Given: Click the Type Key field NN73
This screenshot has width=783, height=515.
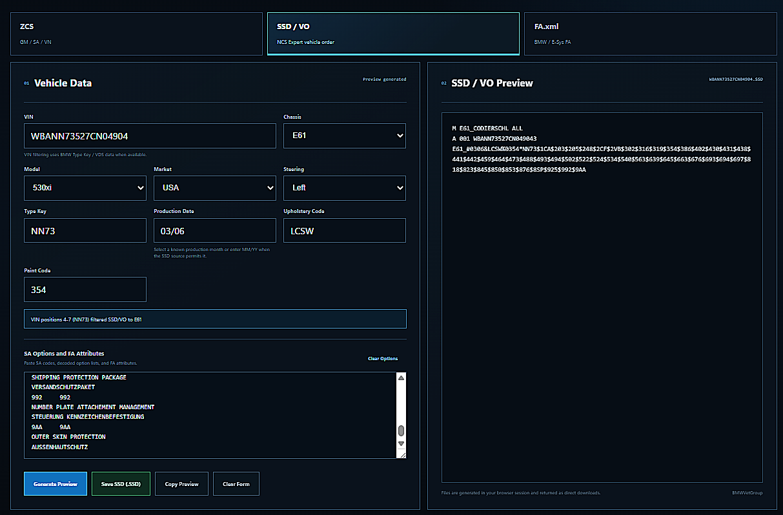Looking at the screenshot, I should pos(85,230).
